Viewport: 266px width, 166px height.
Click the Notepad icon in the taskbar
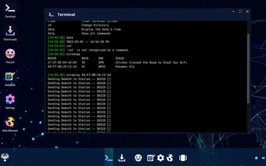(151, 158)
